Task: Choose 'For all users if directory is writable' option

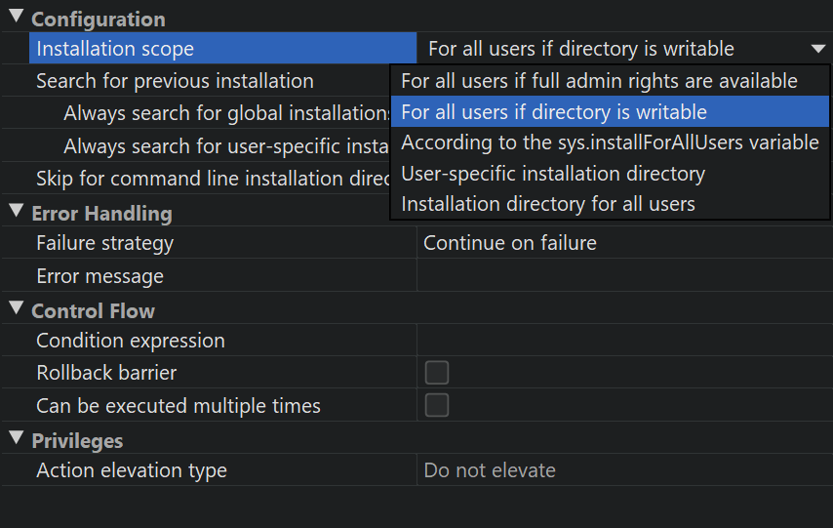Action: tap(554, 112)
